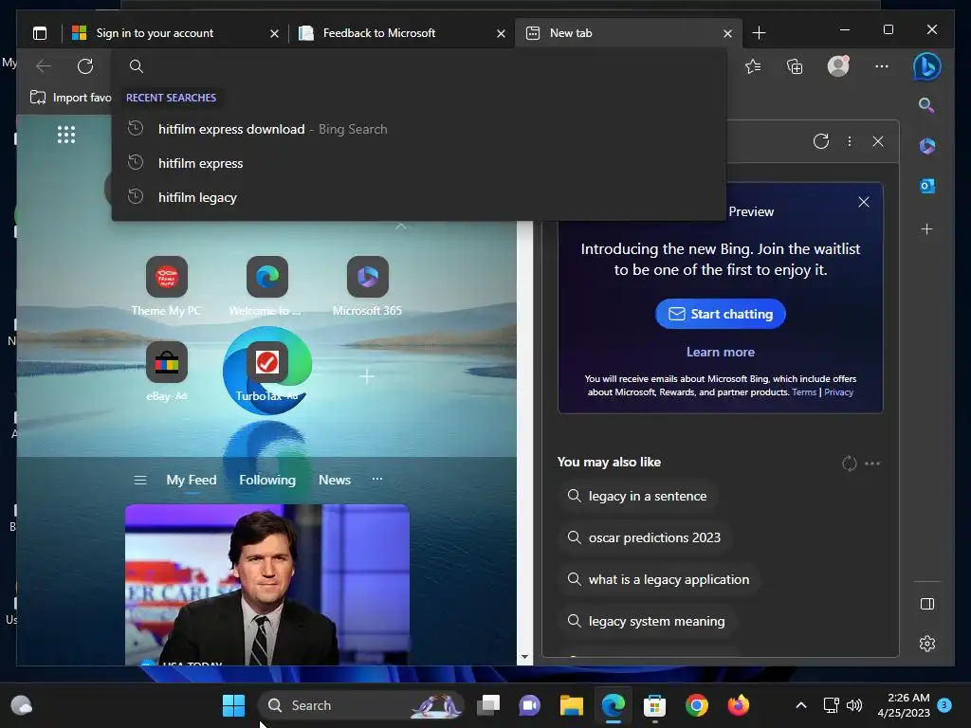Open the user profile avatar
The width and height of the screenshot is (971, 728).
click(x=838, y=66)
